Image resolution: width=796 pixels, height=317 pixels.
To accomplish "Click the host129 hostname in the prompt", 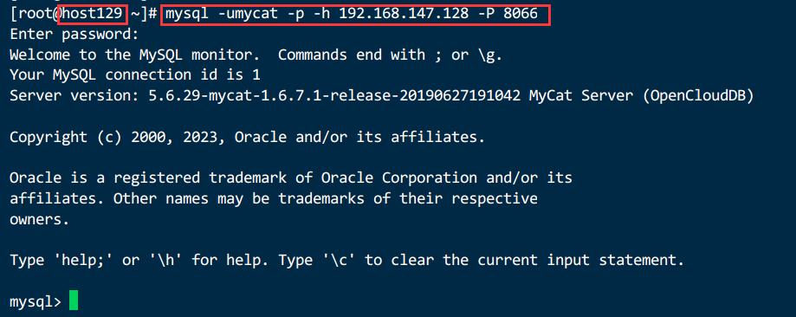I will (91, 14).
